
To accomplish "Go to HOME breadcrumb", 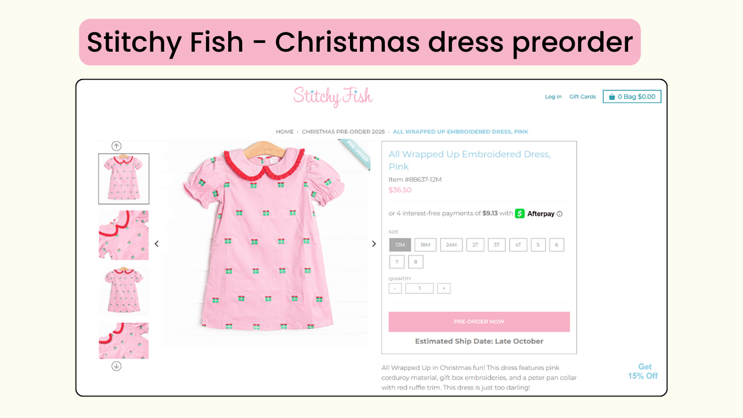I will pos(284,132).
